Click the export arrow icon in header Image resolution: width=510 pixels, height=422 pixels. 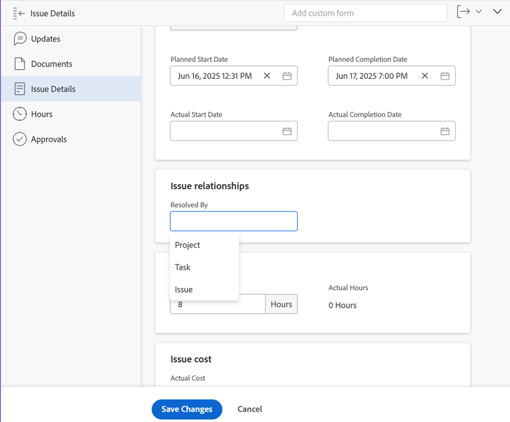pyautogui.click(x=463, y=12)
